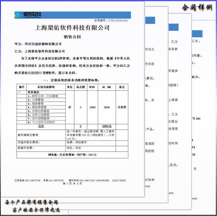217x216 pixels.
Task: Select the 销售合同 subtitle
Action: pyautogui.click(x=72, y=37)
